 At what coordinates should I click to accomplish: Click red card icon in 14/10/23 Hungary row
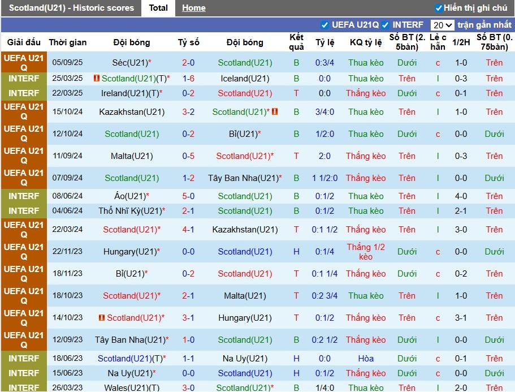[x=102, y=317]
